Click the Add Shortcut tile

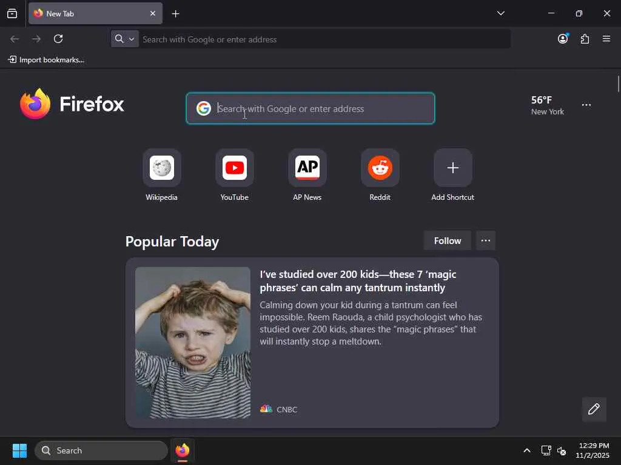click(452, 175)
